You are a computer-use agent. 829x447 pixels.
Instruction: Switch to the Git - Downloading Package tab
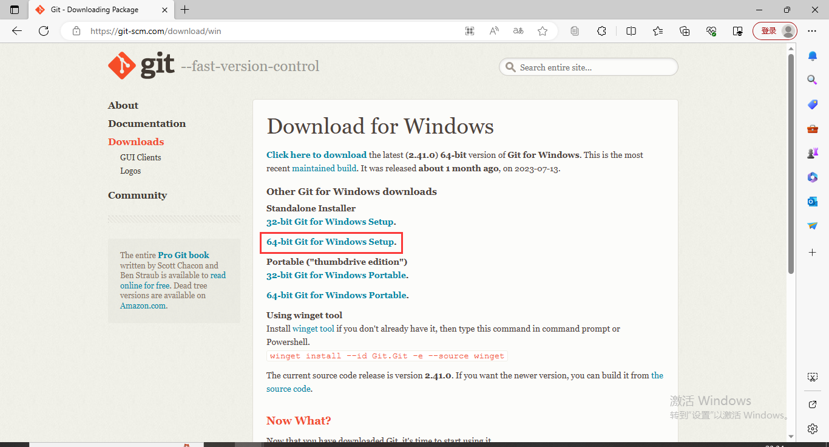click(x=94, y=10)
